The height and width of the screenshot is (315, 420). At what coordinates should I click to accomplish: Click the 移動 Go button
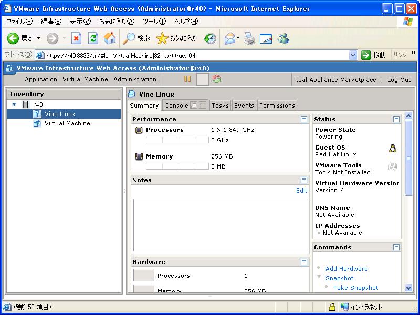pos(374,55)
